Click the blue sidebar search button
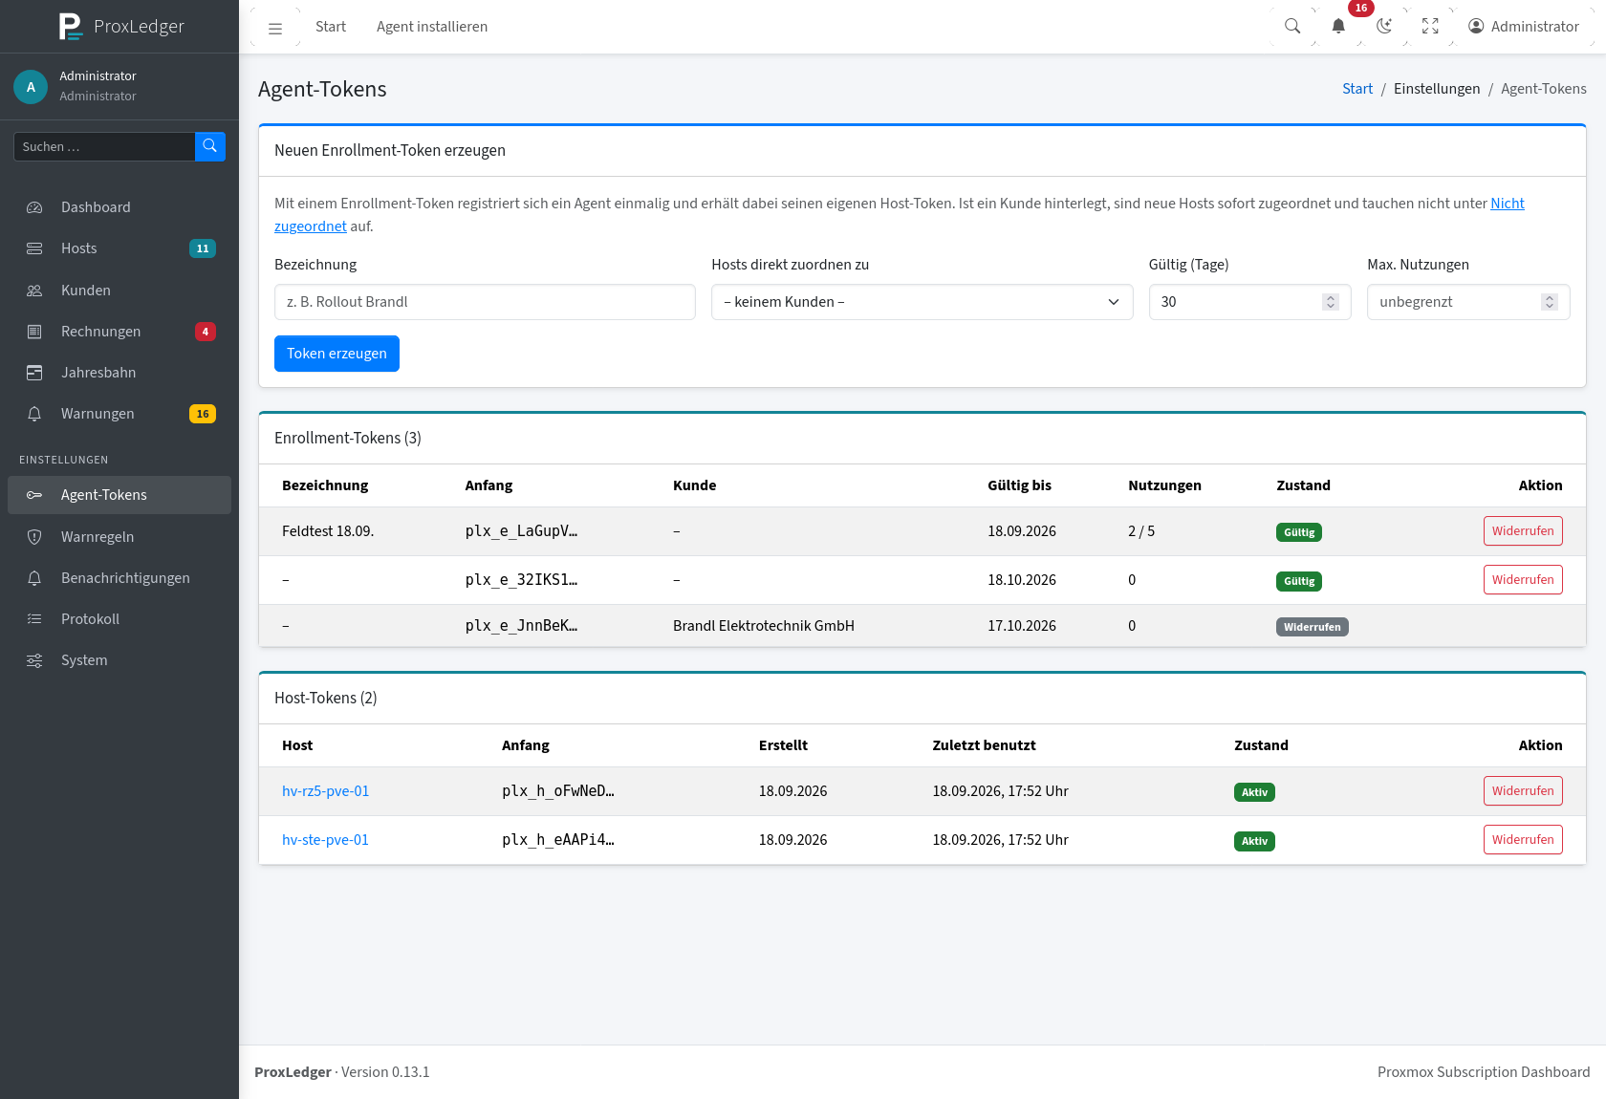 (x=210, y=146)
